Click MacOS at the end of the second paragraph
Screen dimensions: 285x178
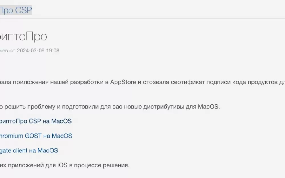(x=208, y=107)
